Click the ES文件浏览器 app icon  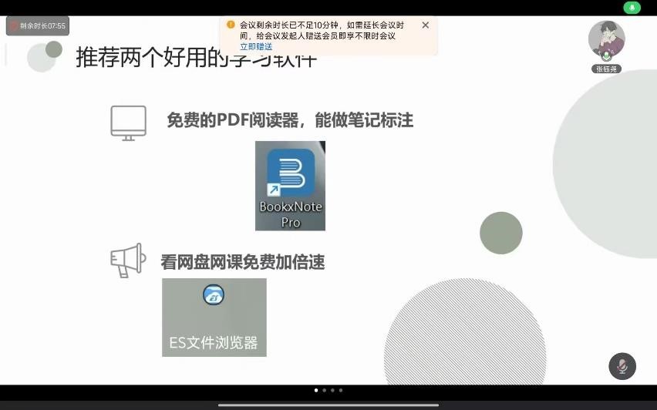pos(214,317)
